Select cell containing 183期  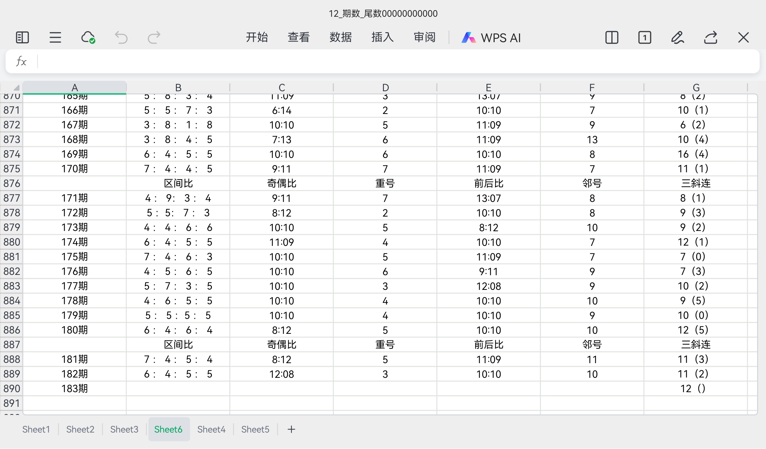[75, 389]
